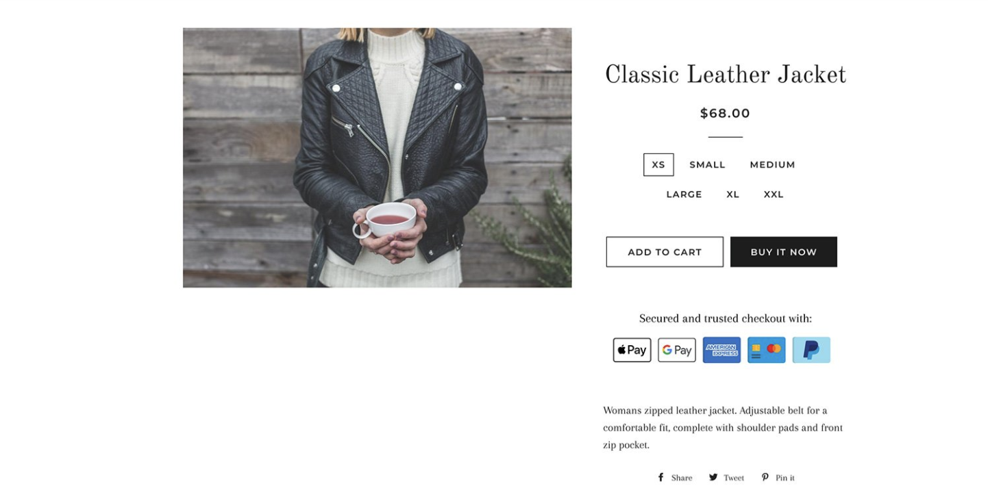Choose the XXL size option
The height and width of the screenshot is (493, 988).
pos(774,194)
